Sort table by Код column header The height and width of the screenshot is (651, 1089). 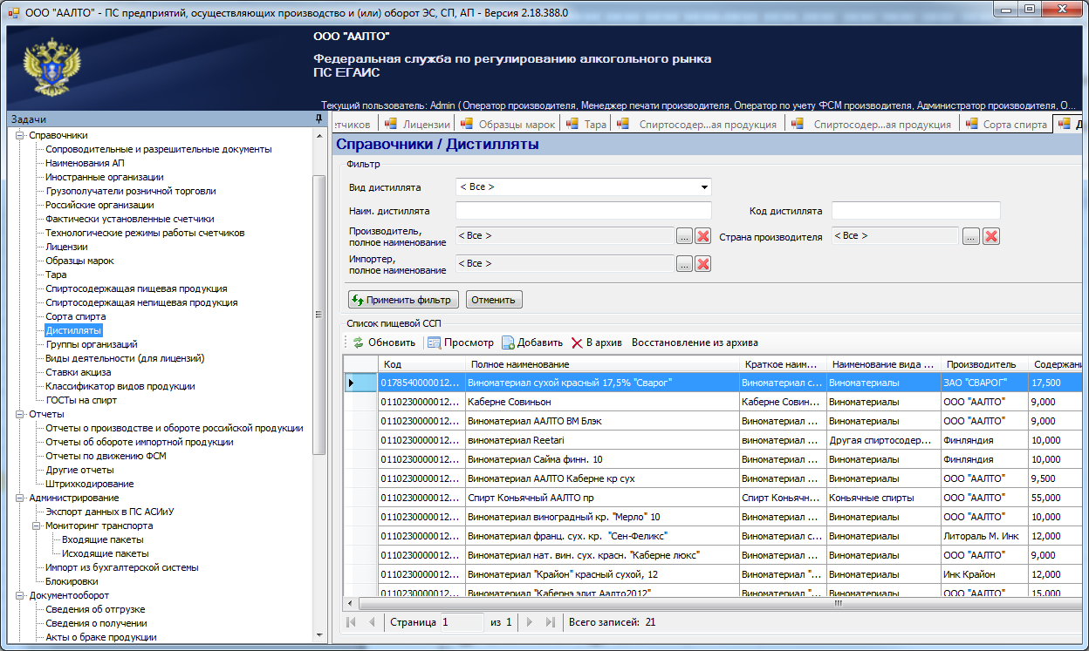[421, 364]
